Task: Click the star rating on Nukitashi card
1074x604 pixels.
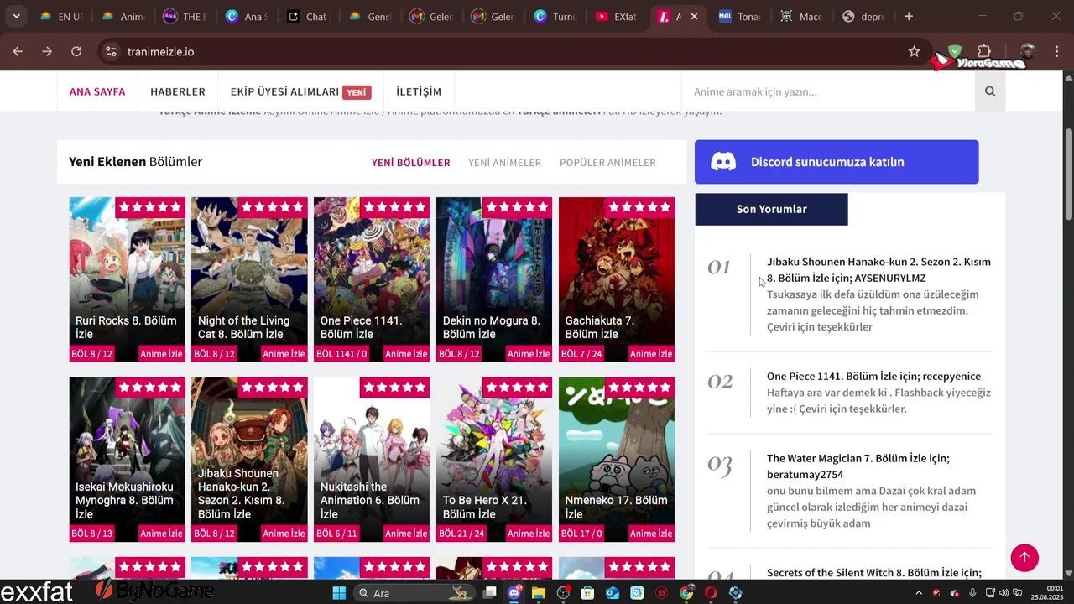Action: coord(394,388)
